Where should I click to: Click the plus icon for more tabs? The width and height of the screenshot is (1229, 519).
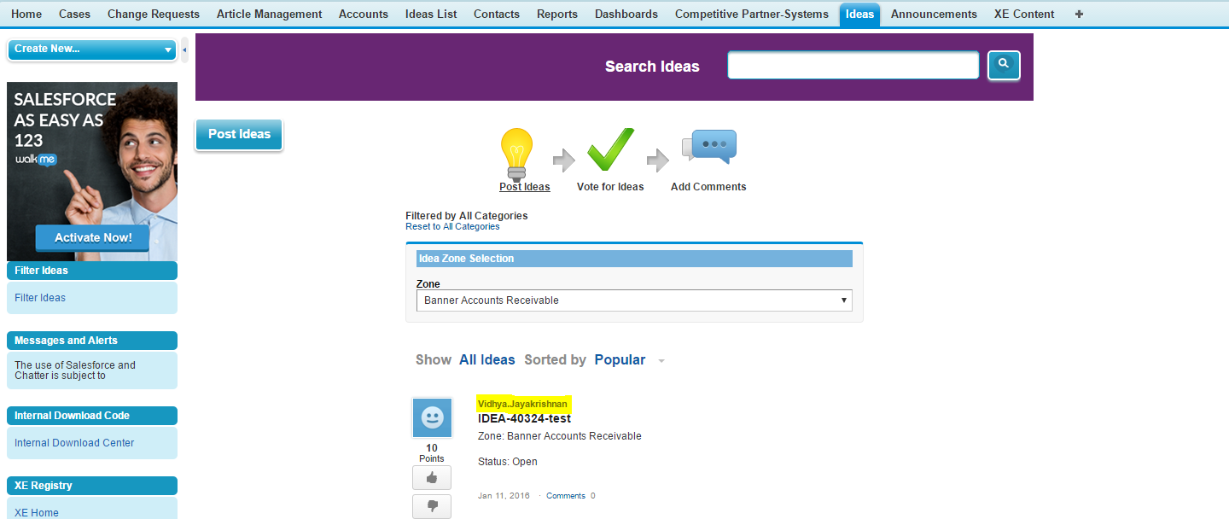tap(1079, 14)
